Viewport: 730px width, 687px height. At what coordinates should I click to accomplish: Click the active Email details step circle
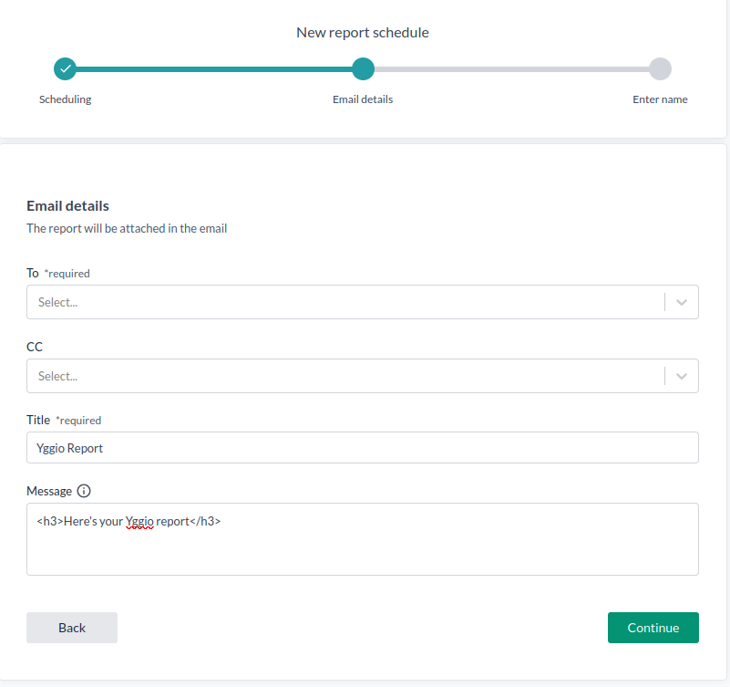pos(363,68)
